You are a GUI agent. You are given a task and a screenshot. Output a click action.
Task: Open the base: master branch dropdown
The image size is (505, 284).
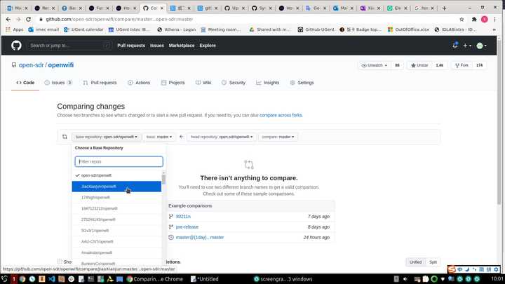click(x=159, y=137)
